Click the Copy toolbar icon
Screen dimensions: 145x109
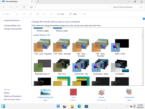point(24,14)
